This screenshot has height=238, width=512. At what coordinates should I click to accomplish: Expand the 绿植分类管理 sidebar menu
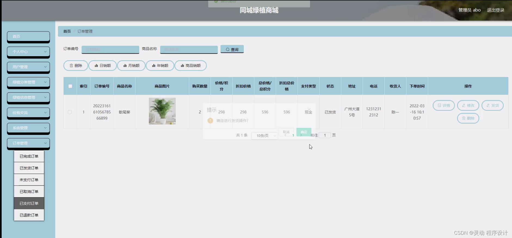tap(28, 82)
